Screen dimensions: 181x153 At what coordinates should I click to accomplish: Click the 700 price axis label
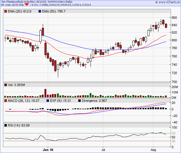(174, 82)
